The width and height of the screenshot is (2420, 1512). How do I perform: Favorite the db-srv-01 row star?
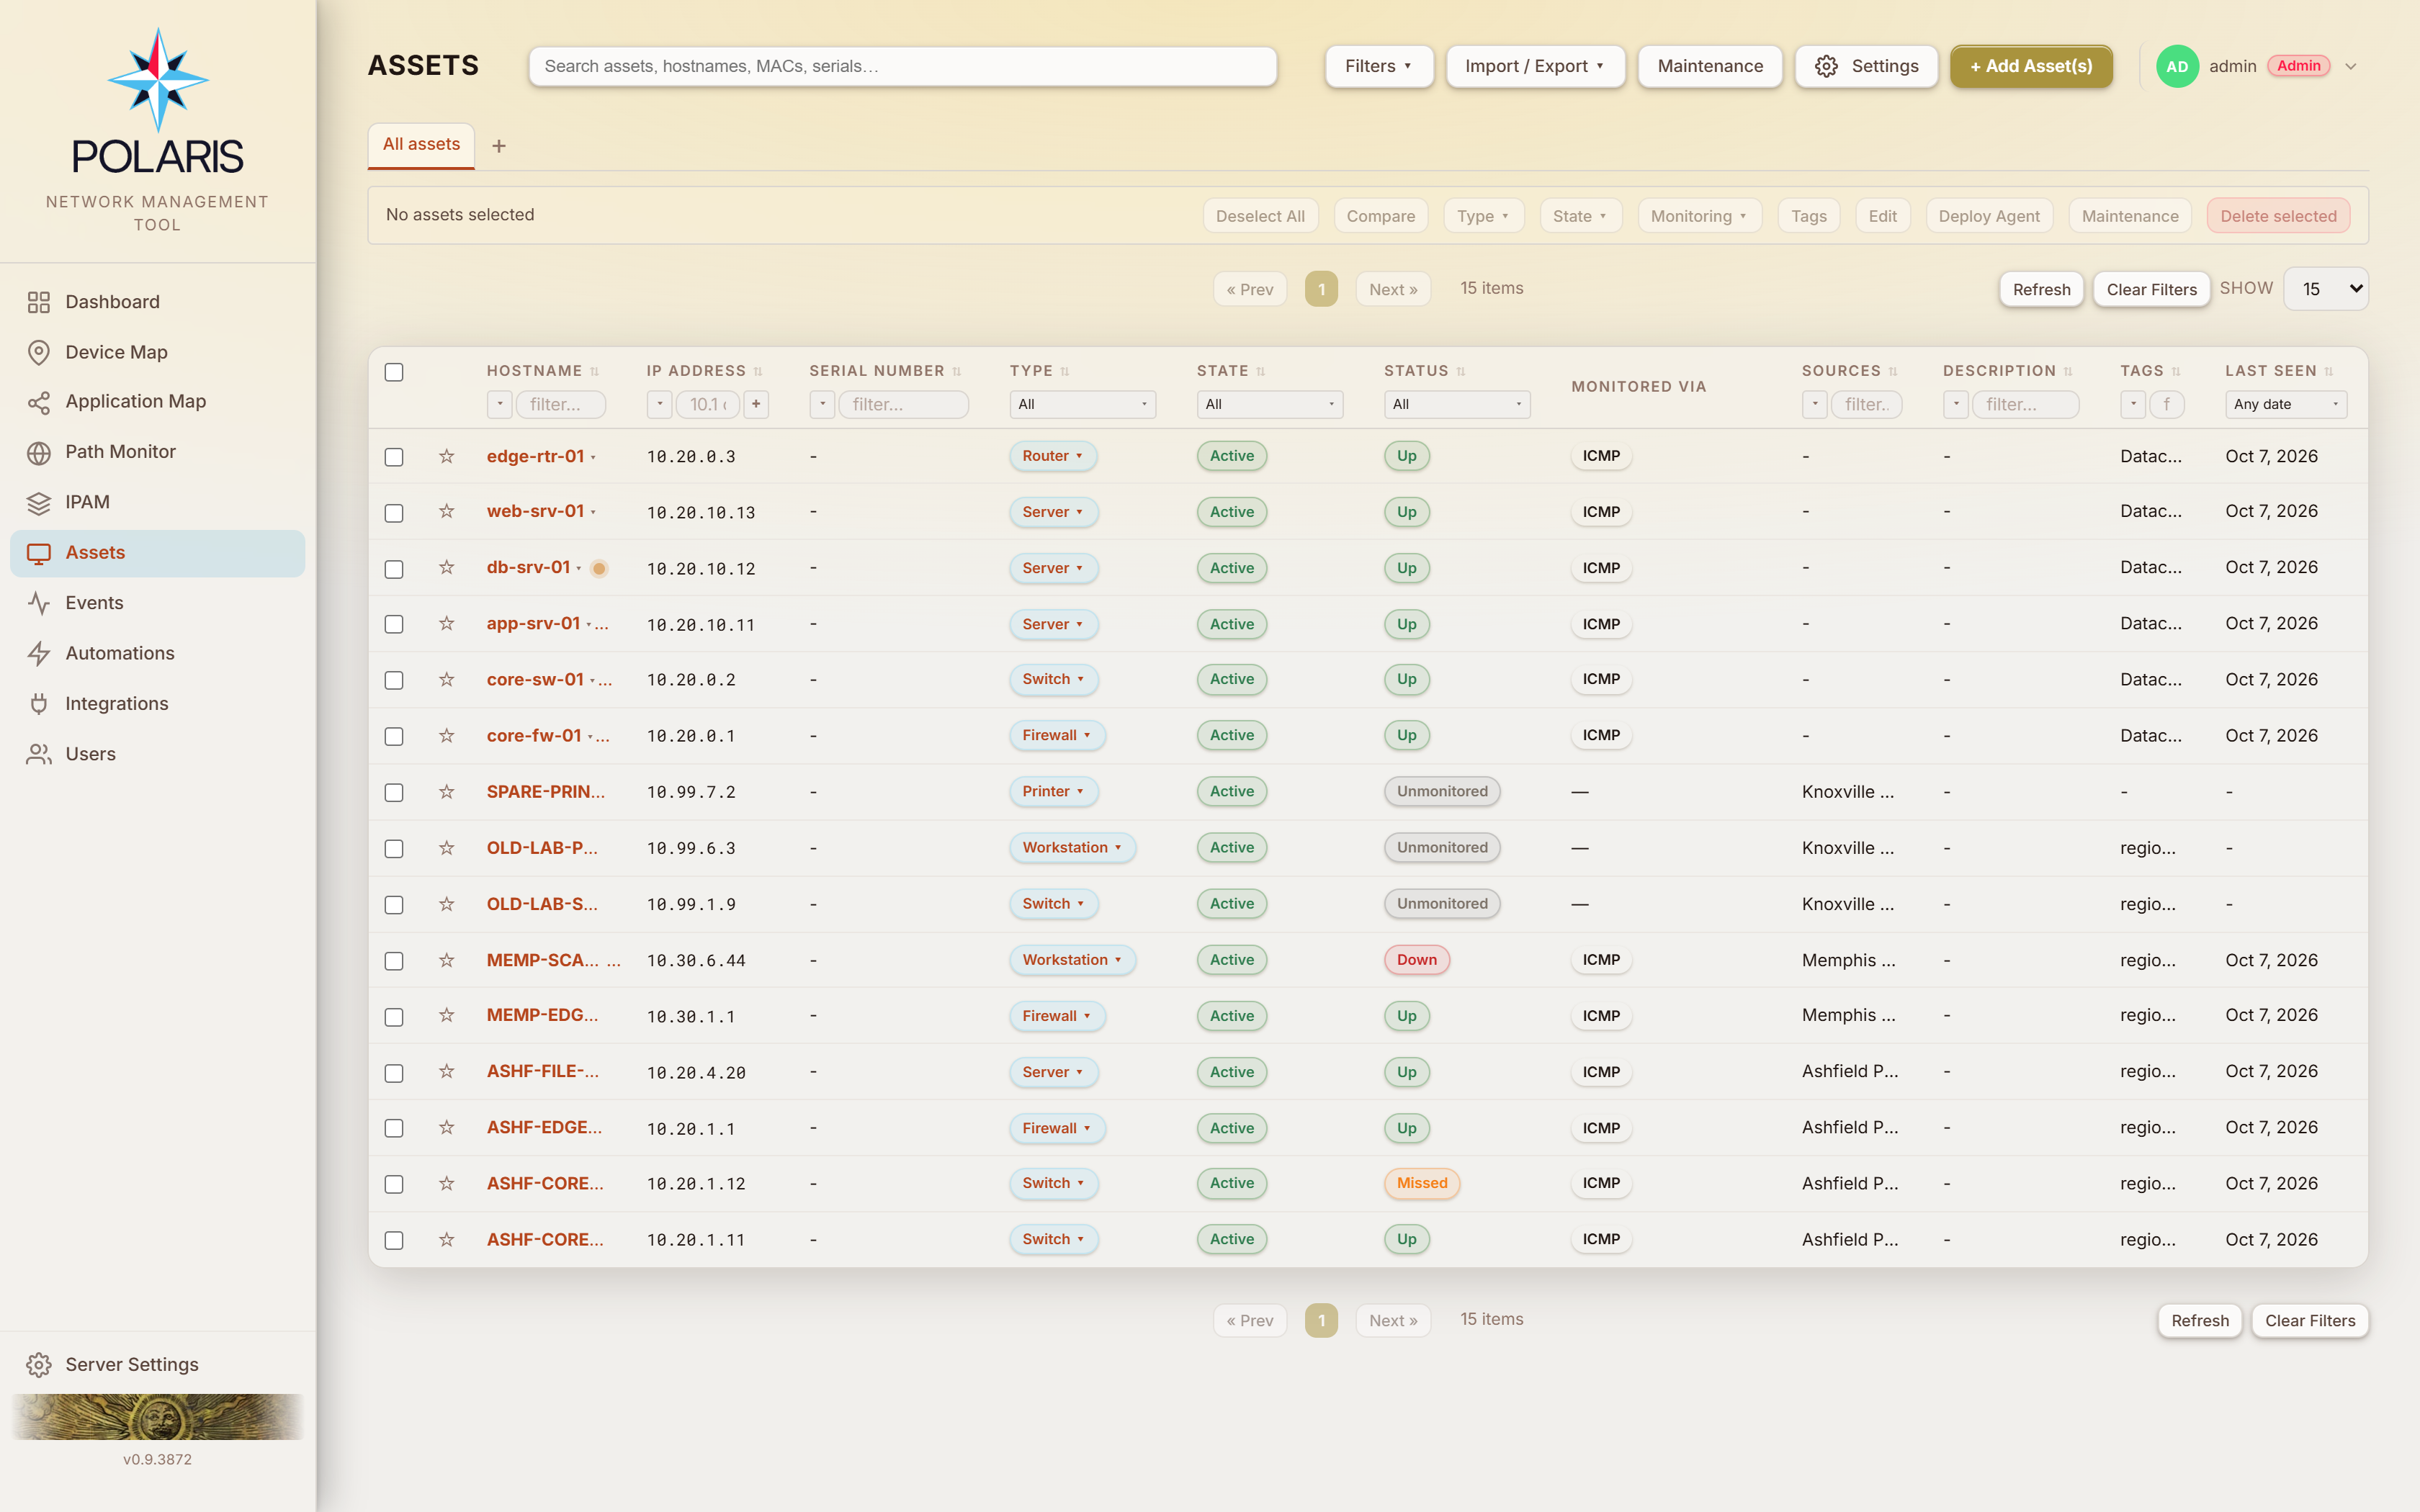click(x=447, y=567)
